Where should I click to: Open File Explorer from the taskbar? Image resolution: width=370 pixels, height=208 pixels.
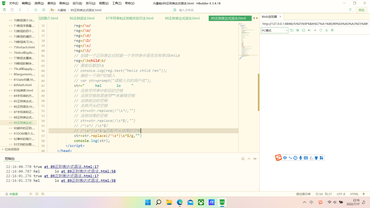tap(169, 202)
